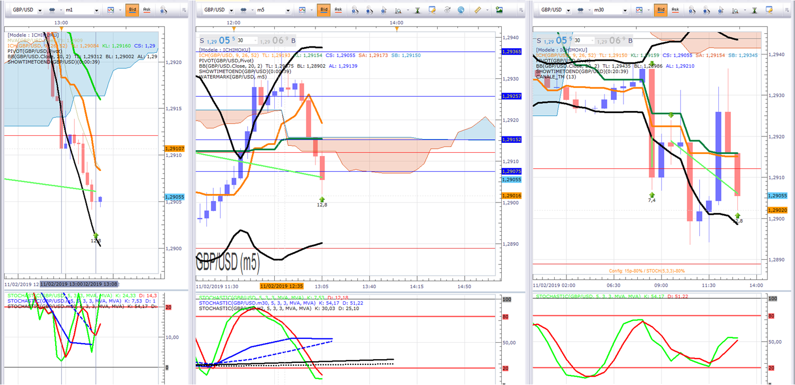Click the 1,29016 orange price label on the m5 axis
Screen dimensions: 795x385
(511, 196)
